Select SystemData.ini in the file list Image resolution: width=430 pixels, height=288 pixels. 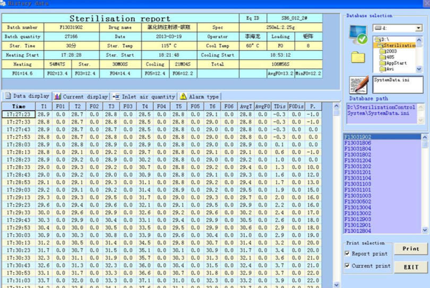pos(391,79)
